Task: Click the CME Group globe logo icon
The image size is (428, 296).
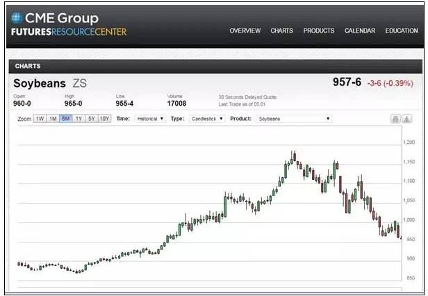Action: [17, 18]
